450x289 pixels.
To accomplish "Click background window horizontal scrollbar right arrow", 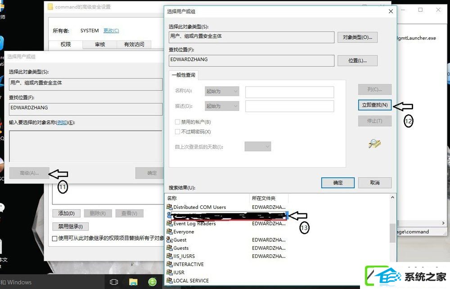I will 443,223.
